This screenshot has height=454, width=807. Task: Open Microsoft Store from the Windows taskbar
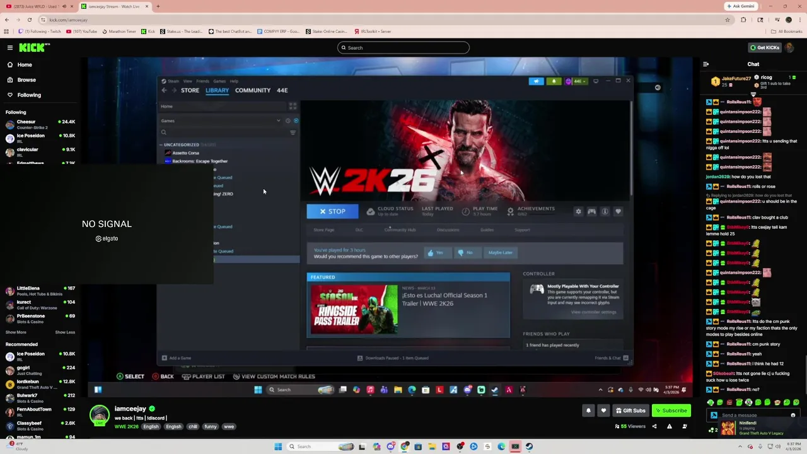(x=418, y=446)
